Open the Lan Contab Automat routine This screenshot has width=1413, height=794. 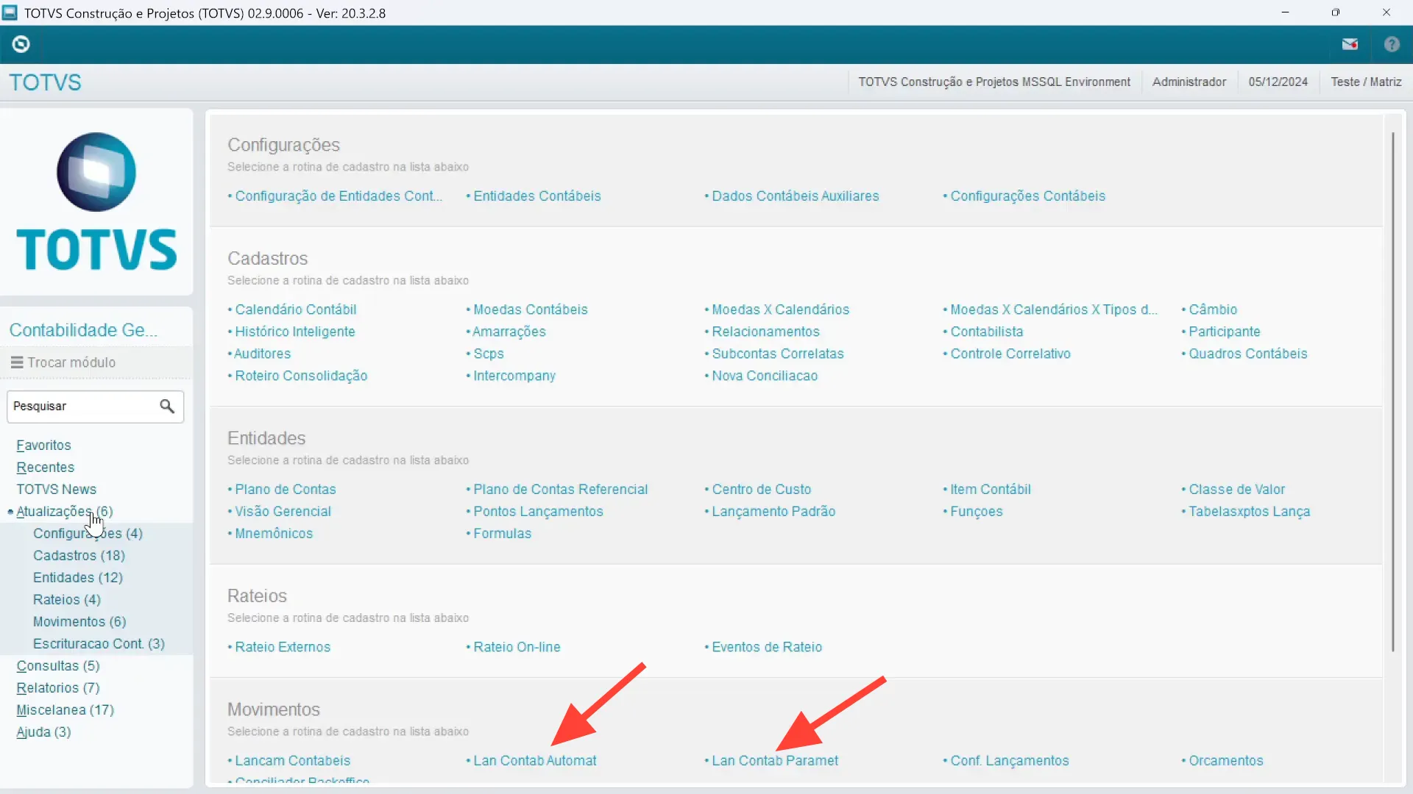point(535,761)
